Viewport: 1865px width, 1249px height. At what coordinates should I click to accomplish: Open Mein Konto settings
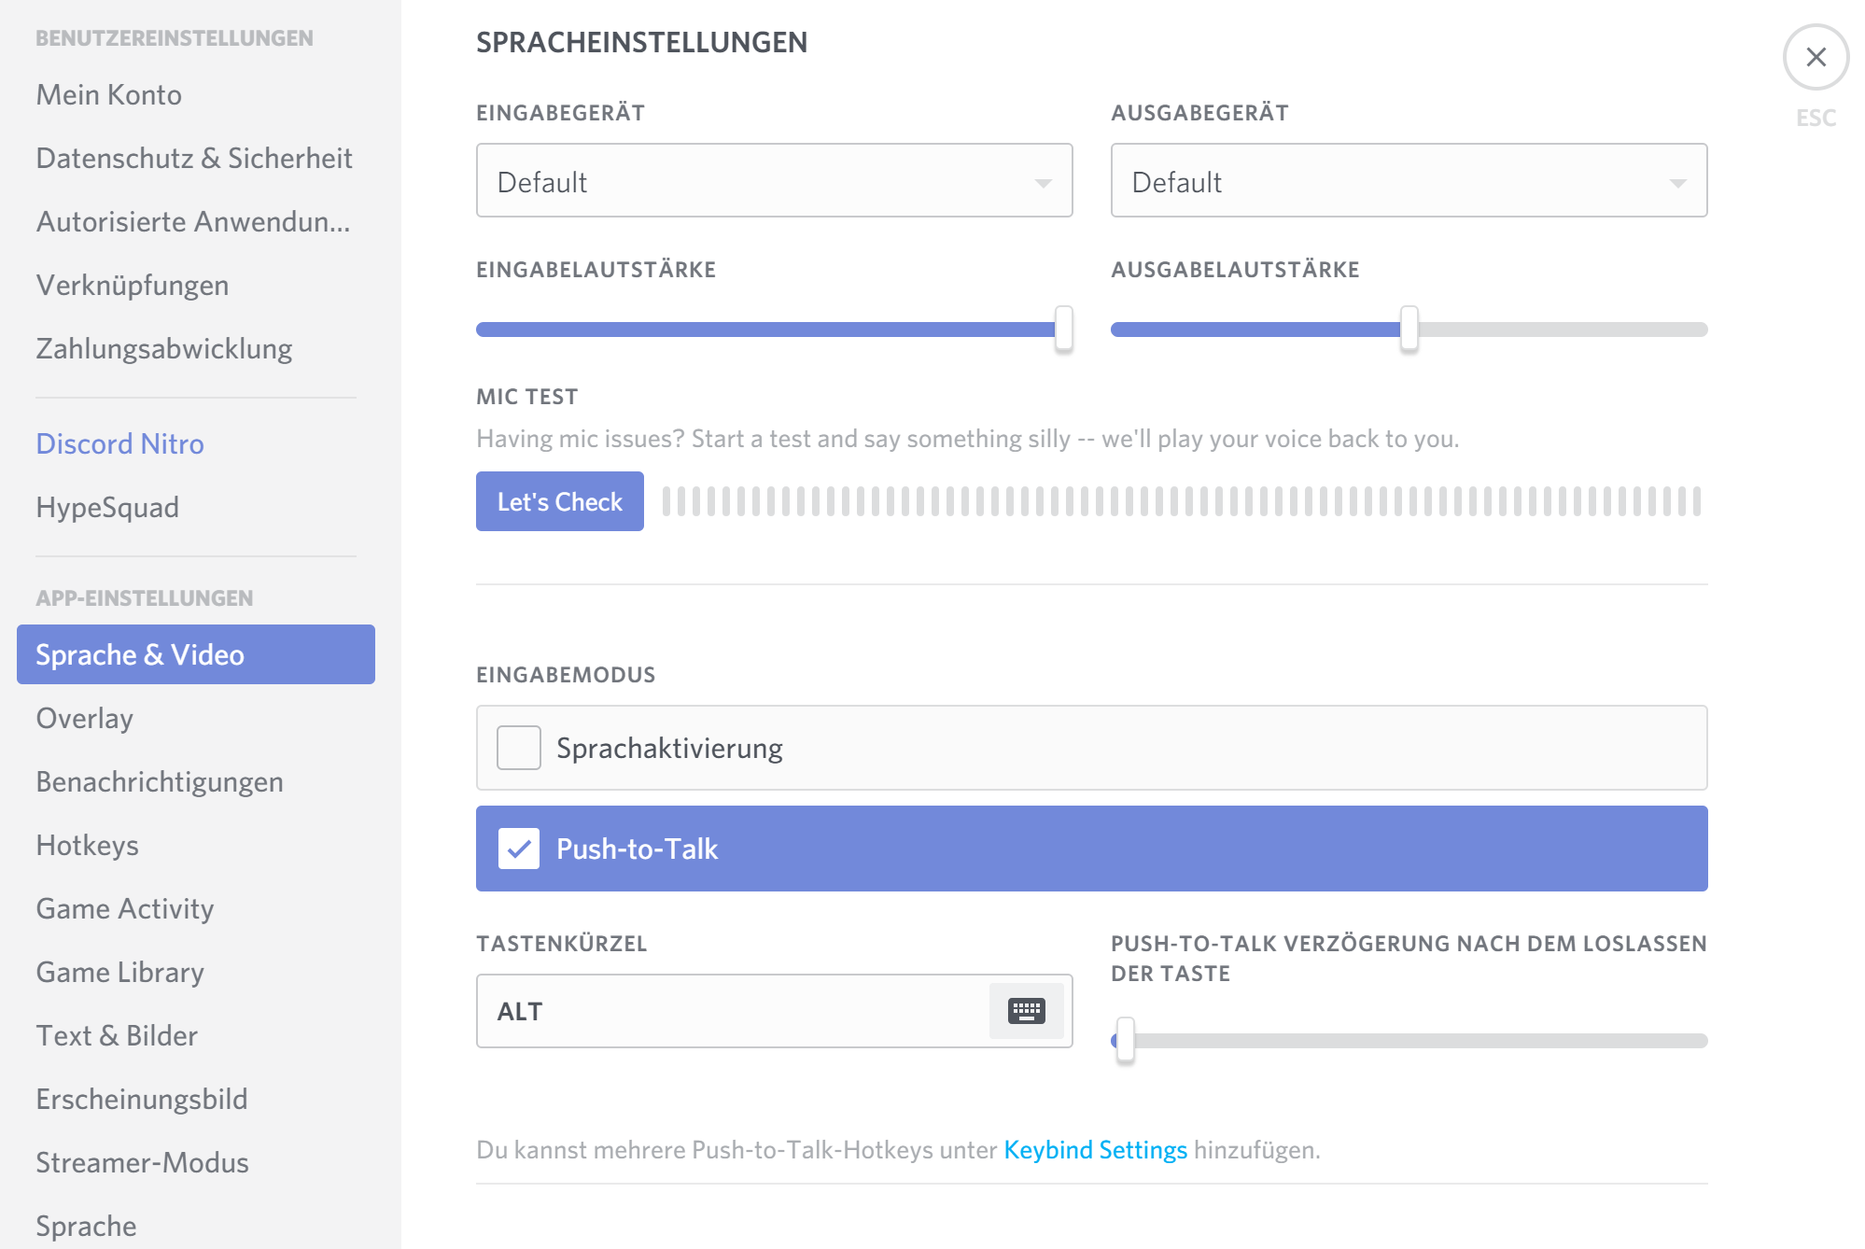(109, 95)
